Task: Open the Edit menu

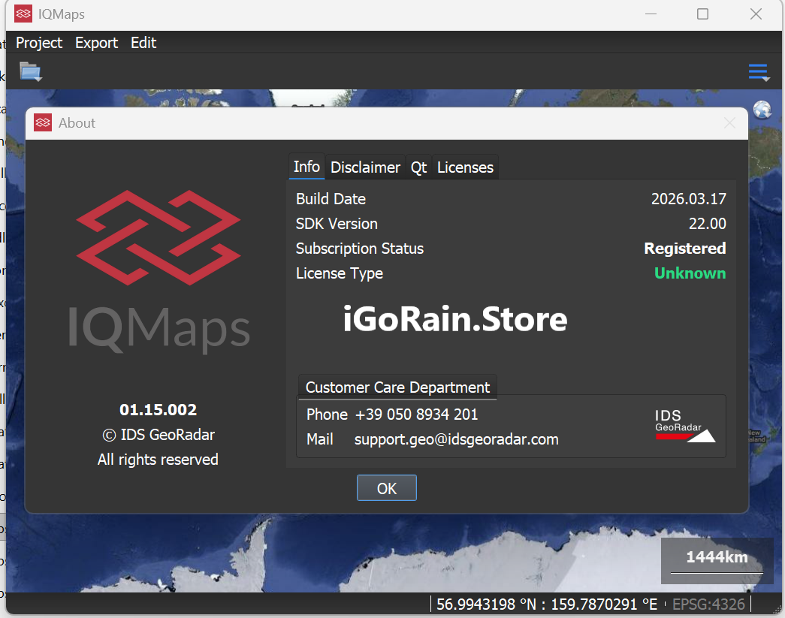Action: coord(143,43)
